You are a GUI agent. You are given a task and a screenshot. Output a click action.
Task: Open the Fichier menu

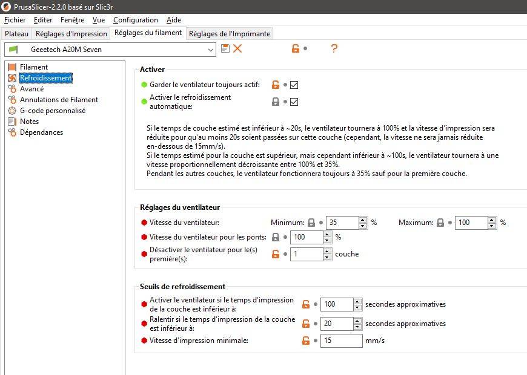(15, 20)
